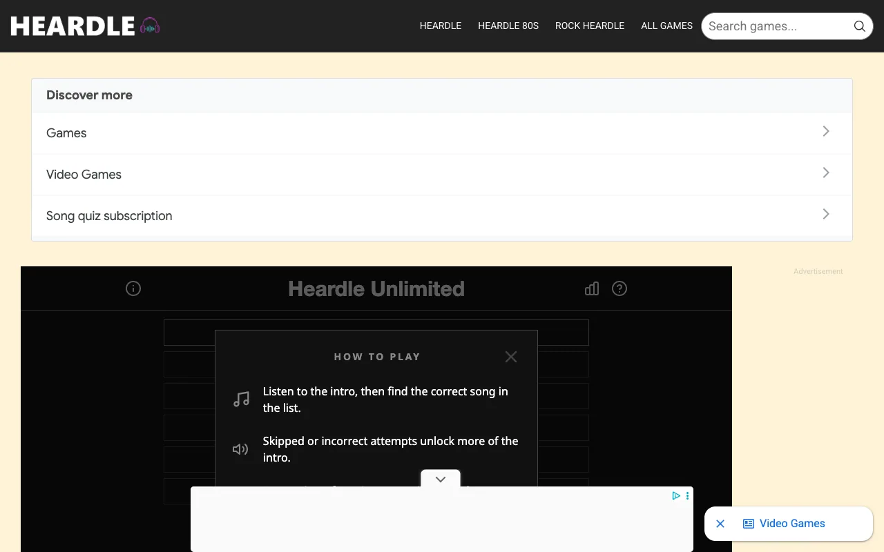Open the HEARDLE 80S nav item

[508, 26]
